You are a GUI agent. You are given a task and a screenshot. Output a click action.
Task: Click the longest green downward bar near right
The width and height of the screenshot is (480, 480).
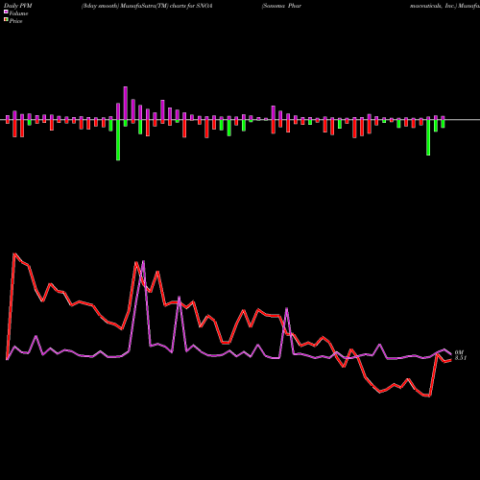(x=428, y=137)
